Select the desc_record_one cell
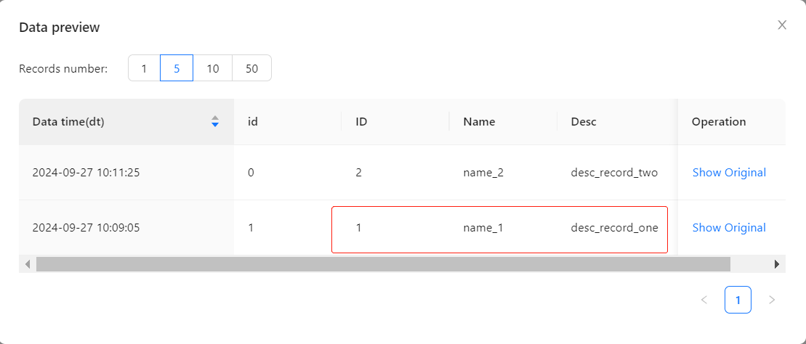This screenshot has height=344, width=806. (614, 228)
